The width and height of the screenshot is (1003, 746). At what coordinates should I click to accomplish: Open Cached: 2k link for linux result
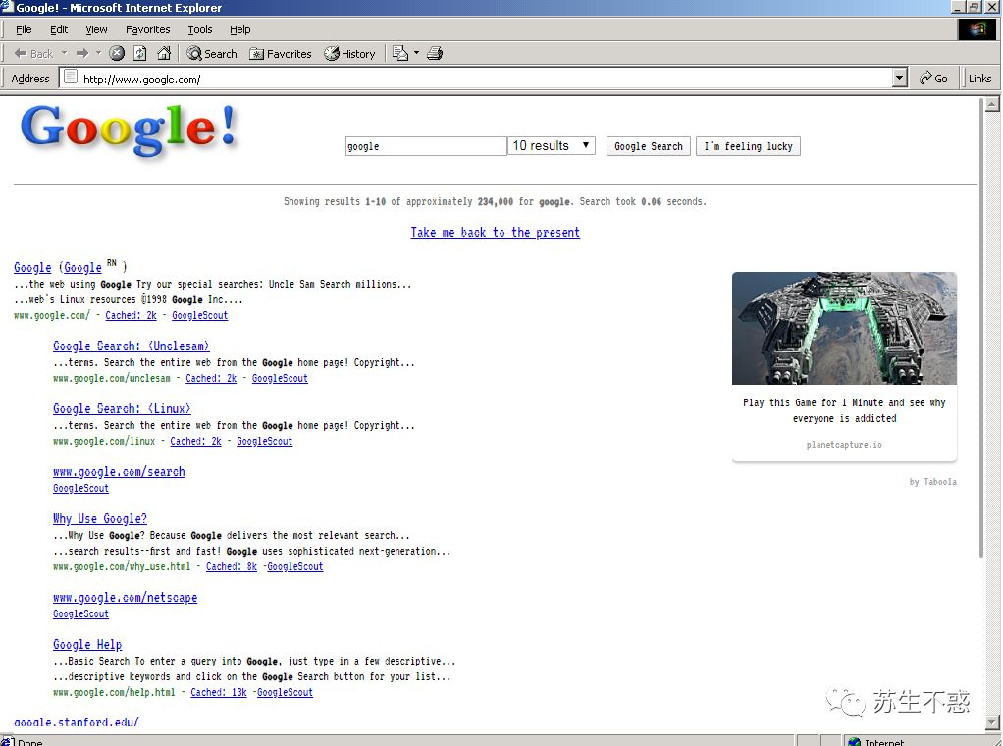click(x=195, y=441)
